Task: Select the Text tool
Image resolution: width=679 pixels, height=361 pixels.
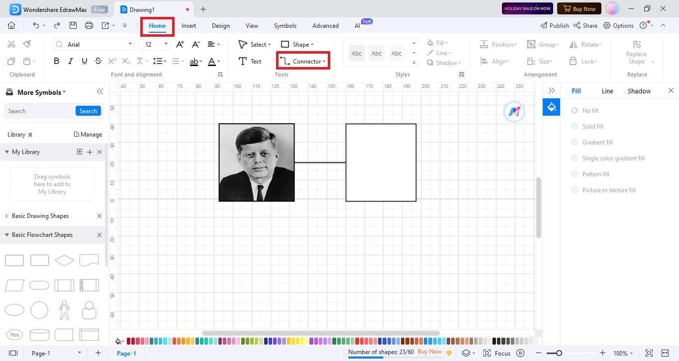Action: click(x=250, y=61)
